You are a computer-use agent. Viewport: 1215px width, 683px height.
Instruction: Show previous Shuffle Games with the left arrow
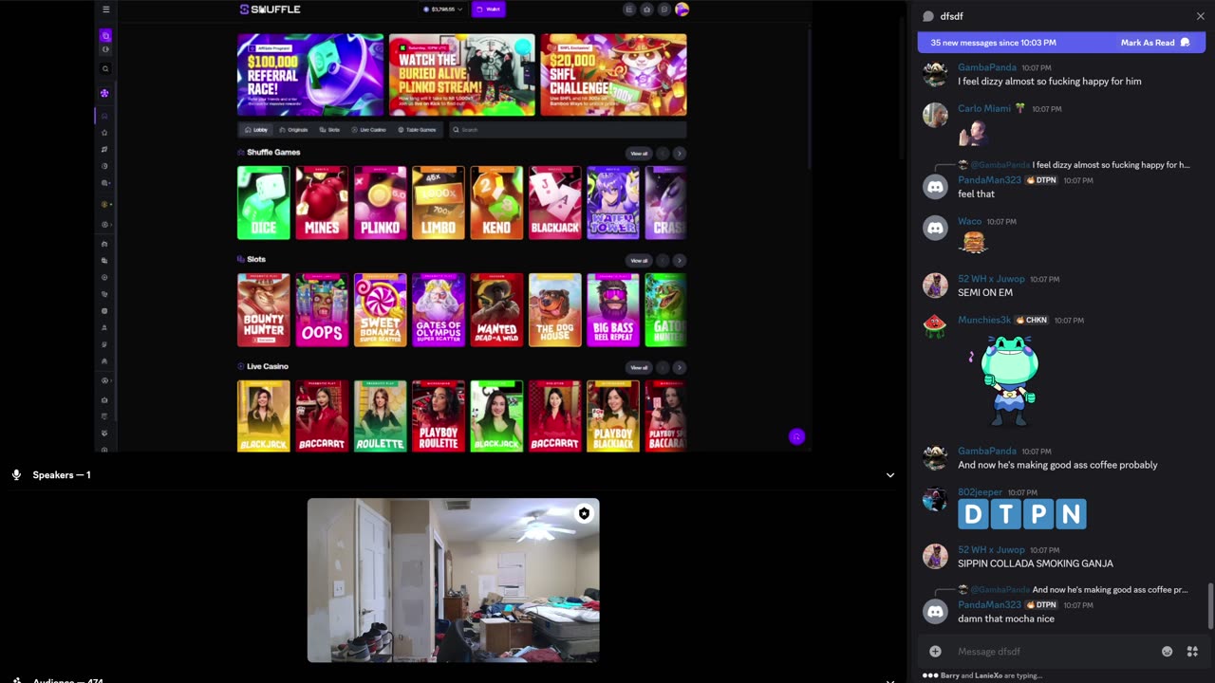pos(663,153)
